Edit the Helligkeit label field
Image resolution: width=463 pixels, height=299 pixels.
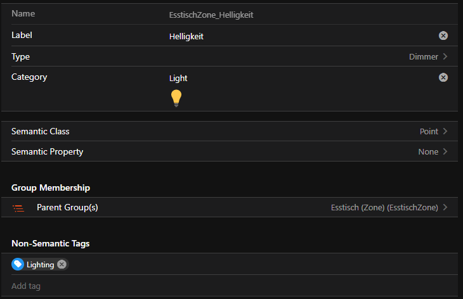click(298, 37)
